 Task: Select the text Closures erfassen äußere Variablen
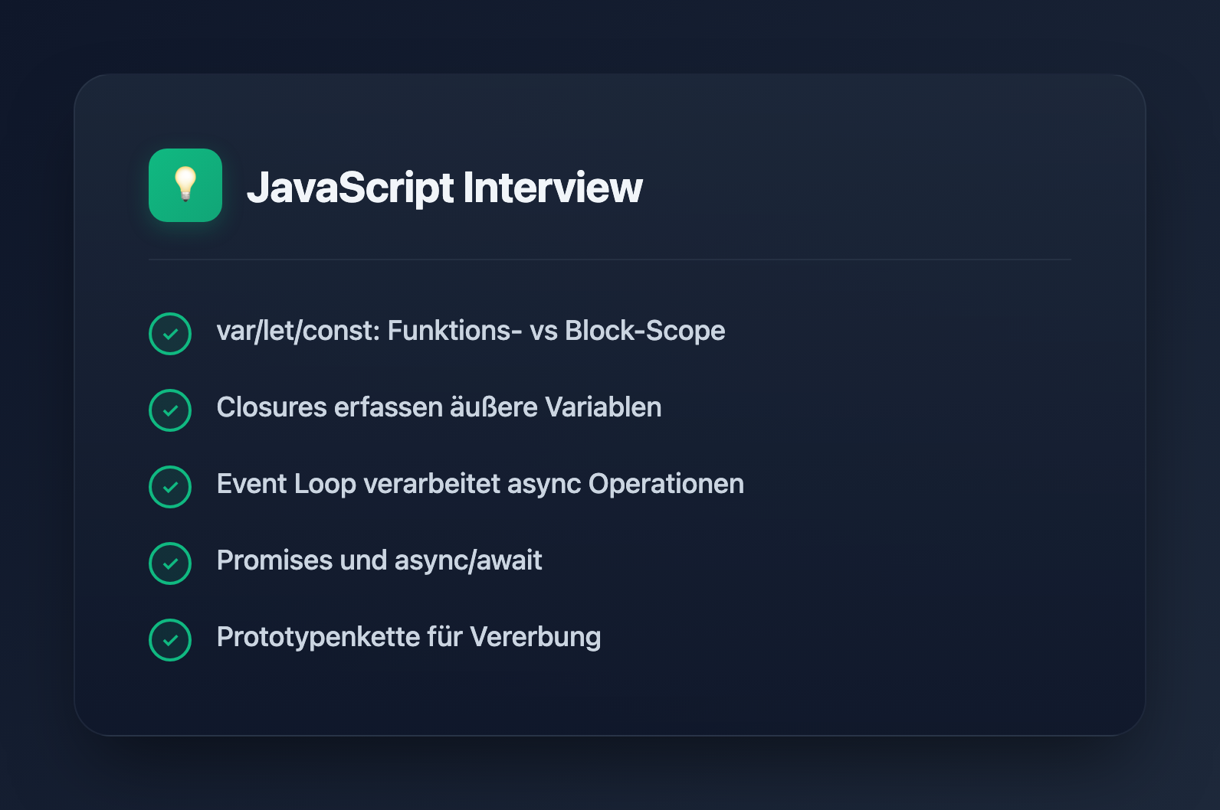pos(439,407)
